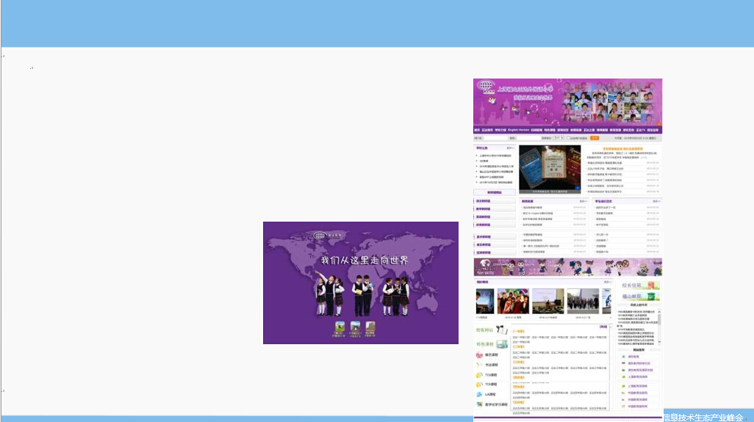Screen dimensions: 754x422
Task: Tick the checkbox in the login bar
Action: coord(568,138)
